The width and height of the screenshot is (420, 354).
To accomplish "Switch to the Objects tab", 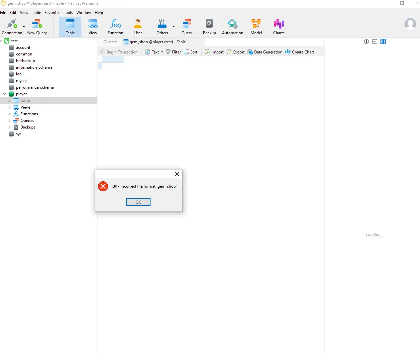I will (x=110, y=42).
